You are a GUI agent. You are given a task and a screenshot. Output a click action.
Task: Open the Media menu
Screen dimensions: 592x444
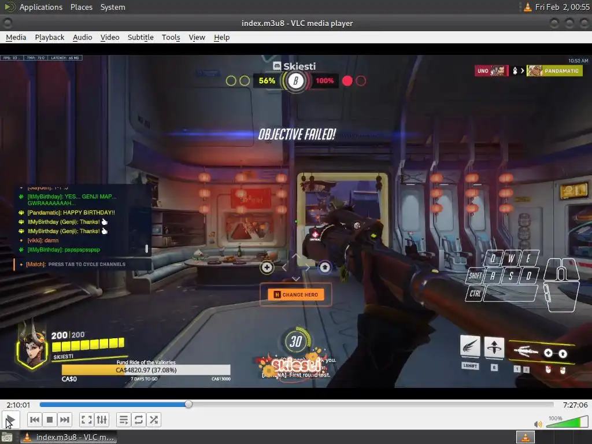pos(16,38)
